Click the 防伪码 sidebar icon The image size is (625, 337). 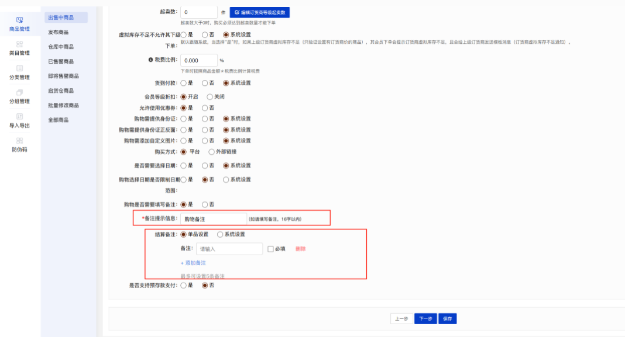point(19,141)
